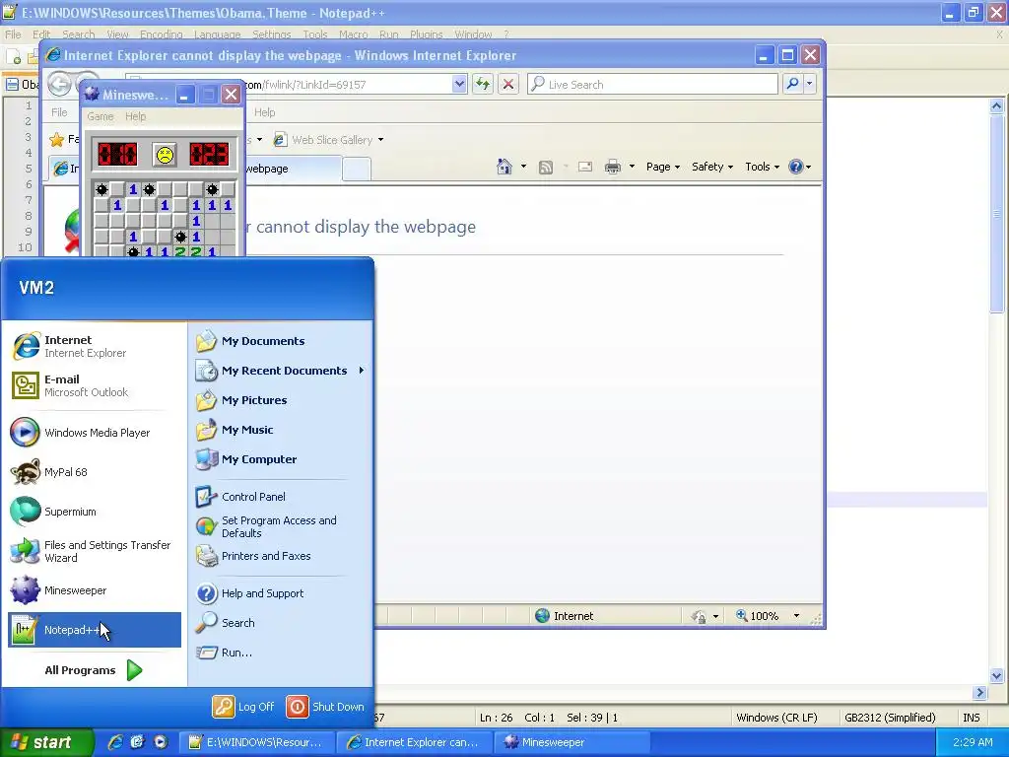Open Live Search provider dropdown arrow
The image size is (1009, 757).
810,84
